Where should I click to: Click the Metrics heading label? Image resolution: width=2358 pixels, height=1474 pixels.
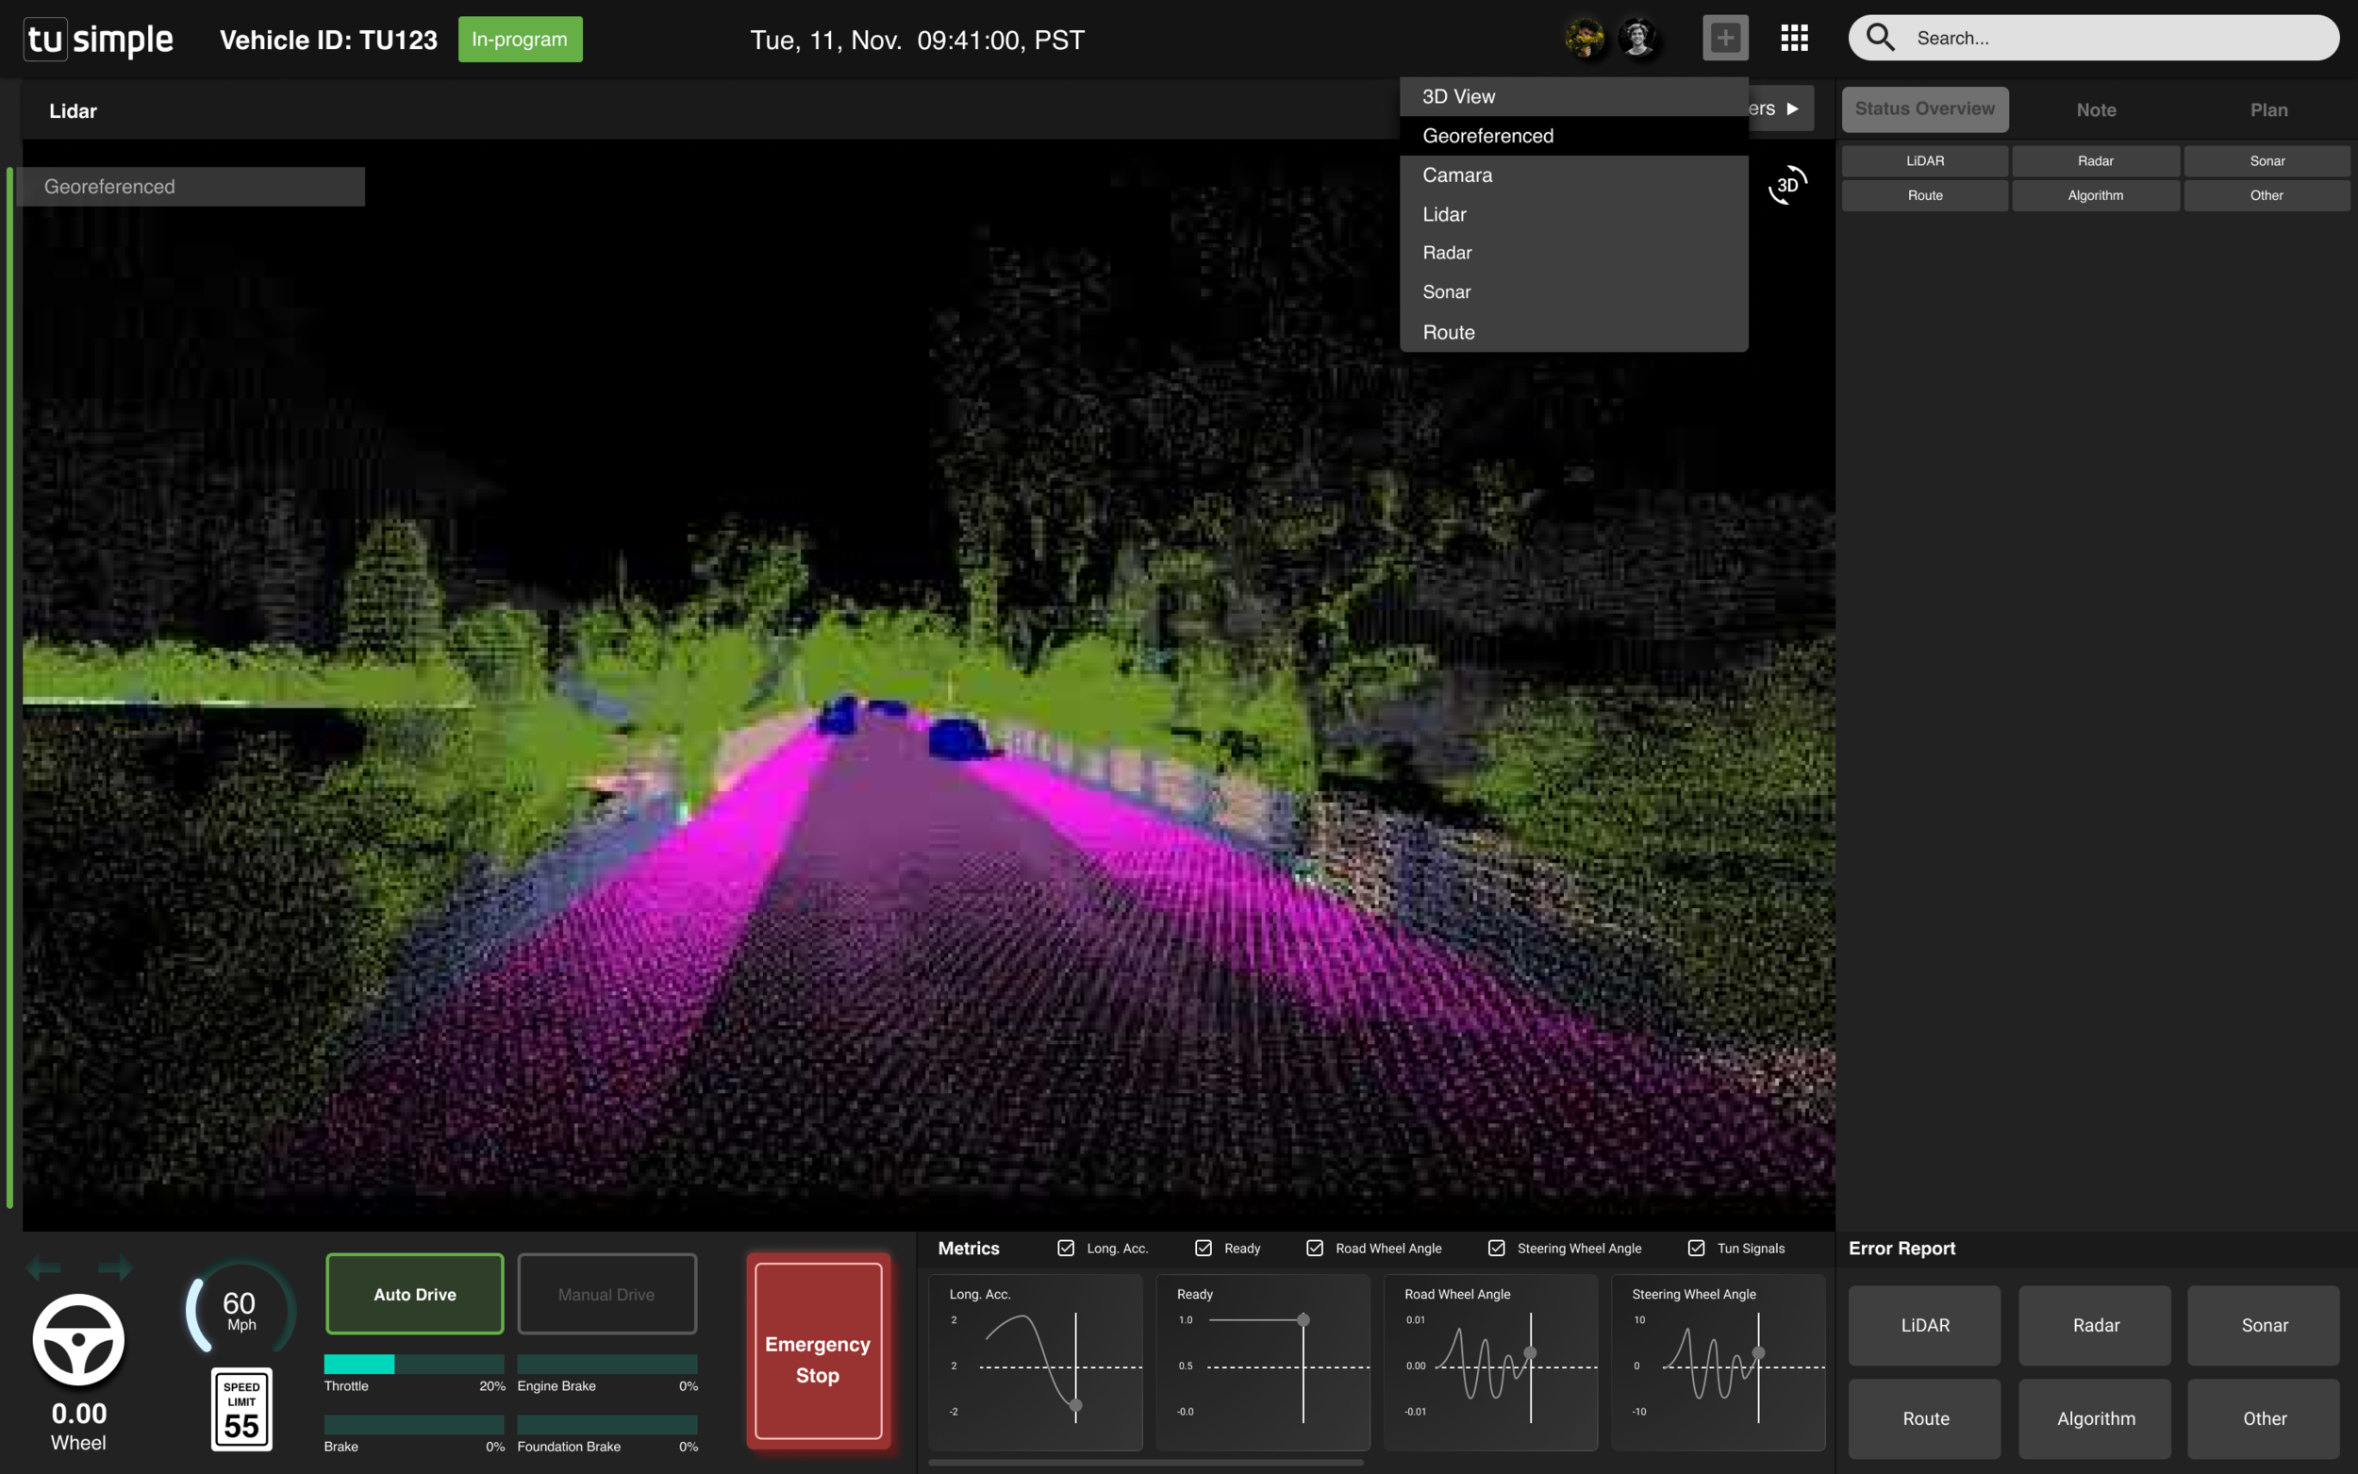click(968, 1248)
